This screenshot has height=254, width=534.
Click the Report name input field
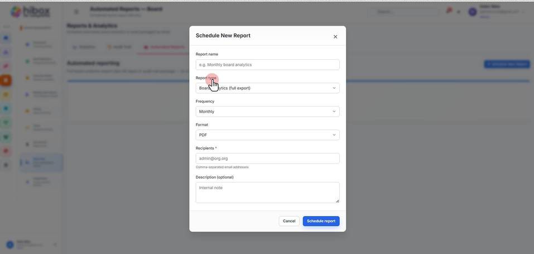[x=267, y=64]
